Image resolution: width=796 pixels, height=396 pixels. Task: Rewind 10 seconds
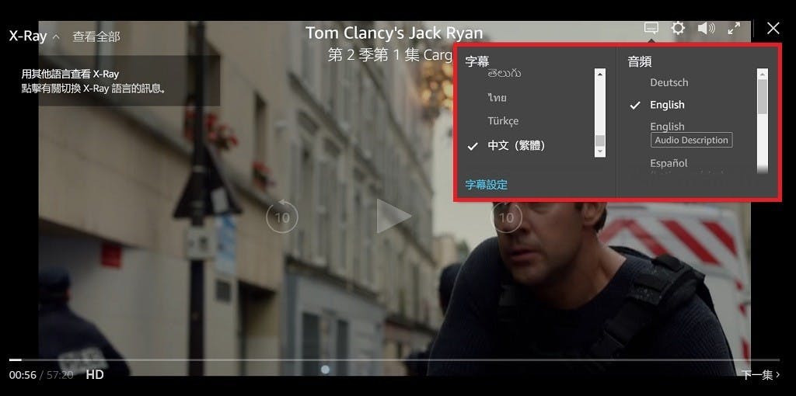[x=281, y=217]
